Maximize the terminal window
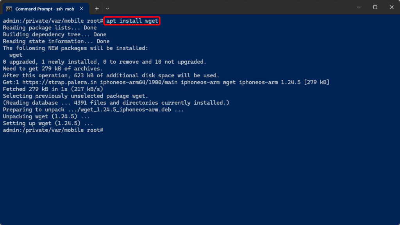 [x=375, y=7]
